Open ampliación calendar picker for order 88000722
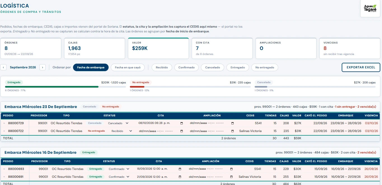382x185 pixels. (x=233, y=131)
